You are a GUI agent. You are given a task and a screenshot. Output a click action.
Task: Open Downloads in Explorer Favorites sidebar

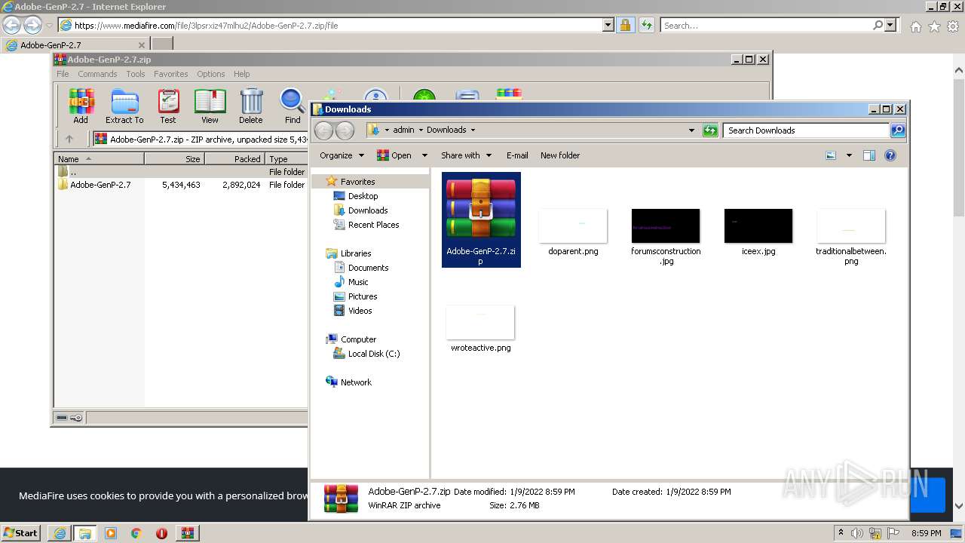(368, 210)
